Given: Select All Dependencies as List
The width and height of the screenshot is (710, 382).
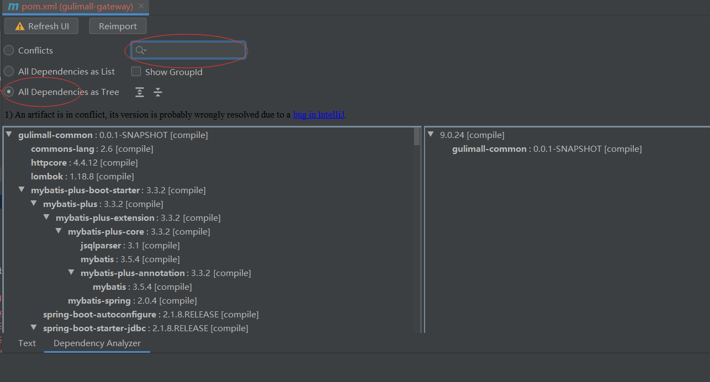Looking at the screenshot, I should pos(9,71).
